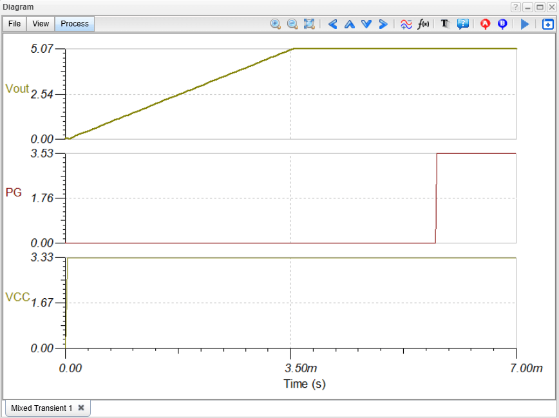Open the View menu

tap(41, 24)
